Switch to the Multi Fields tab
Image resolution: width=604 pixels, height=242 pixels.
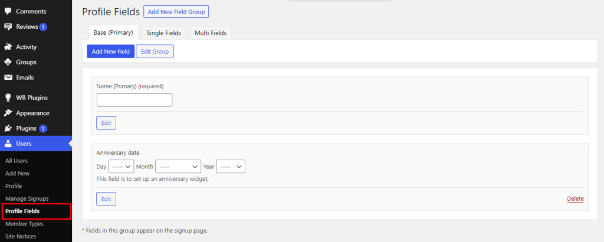point(211,33)
